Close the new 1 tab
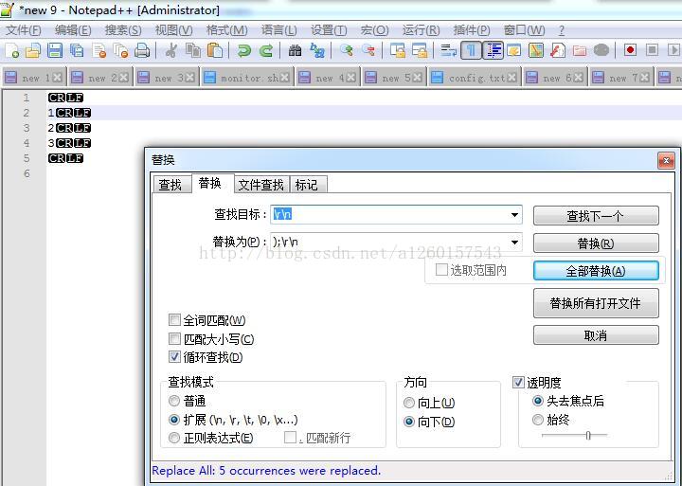This screenshot has width=682, height=486. tap(58, 78)
